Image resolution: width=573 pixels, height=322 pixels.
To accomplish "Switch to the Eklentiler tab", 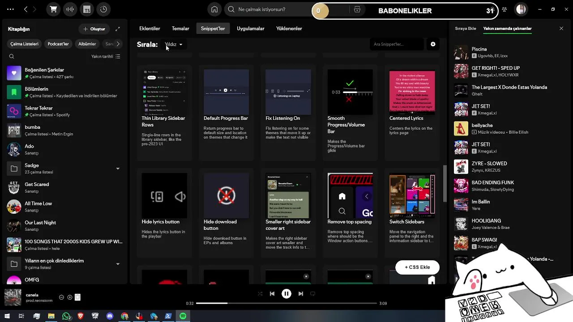I will pyautogui.click(x=150, y=29).
